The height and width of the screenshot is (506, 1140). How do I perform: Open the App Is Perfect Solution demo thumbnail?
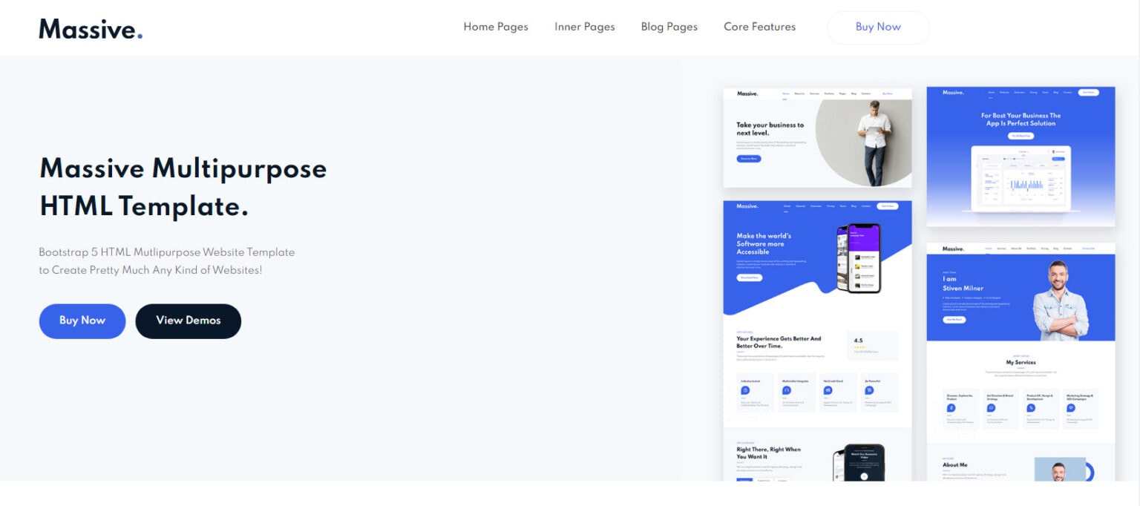(x=1021, y=156)
